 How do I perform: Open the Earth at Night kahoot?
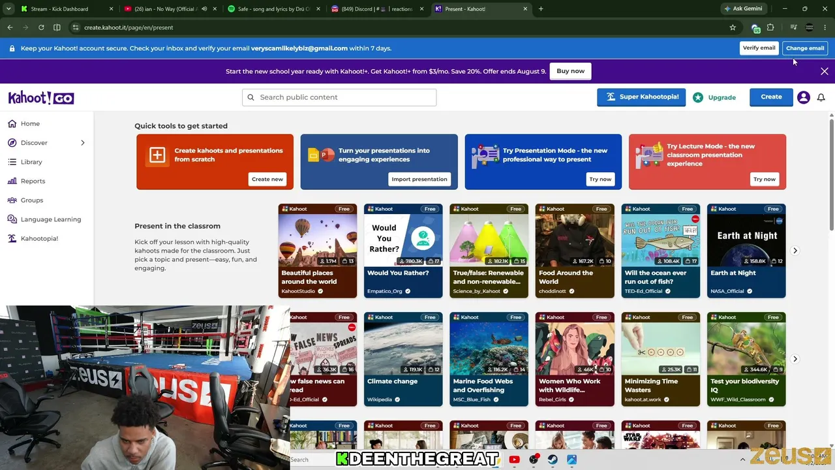point(746,251)
